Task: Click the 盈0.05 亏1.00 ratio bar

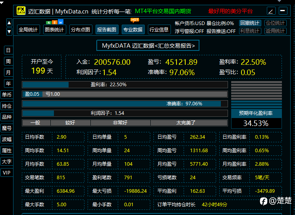Action: tap(125, 94)
